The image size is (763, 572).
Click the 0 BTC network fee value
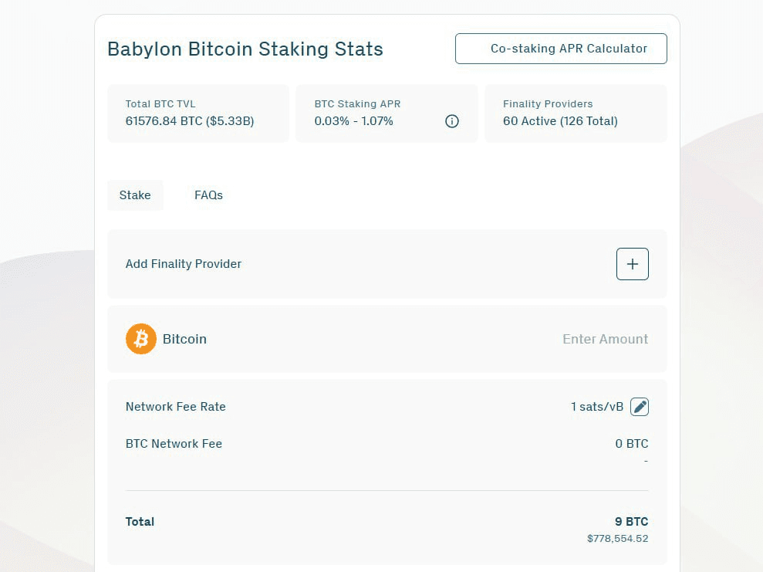[x=631, y=444]
